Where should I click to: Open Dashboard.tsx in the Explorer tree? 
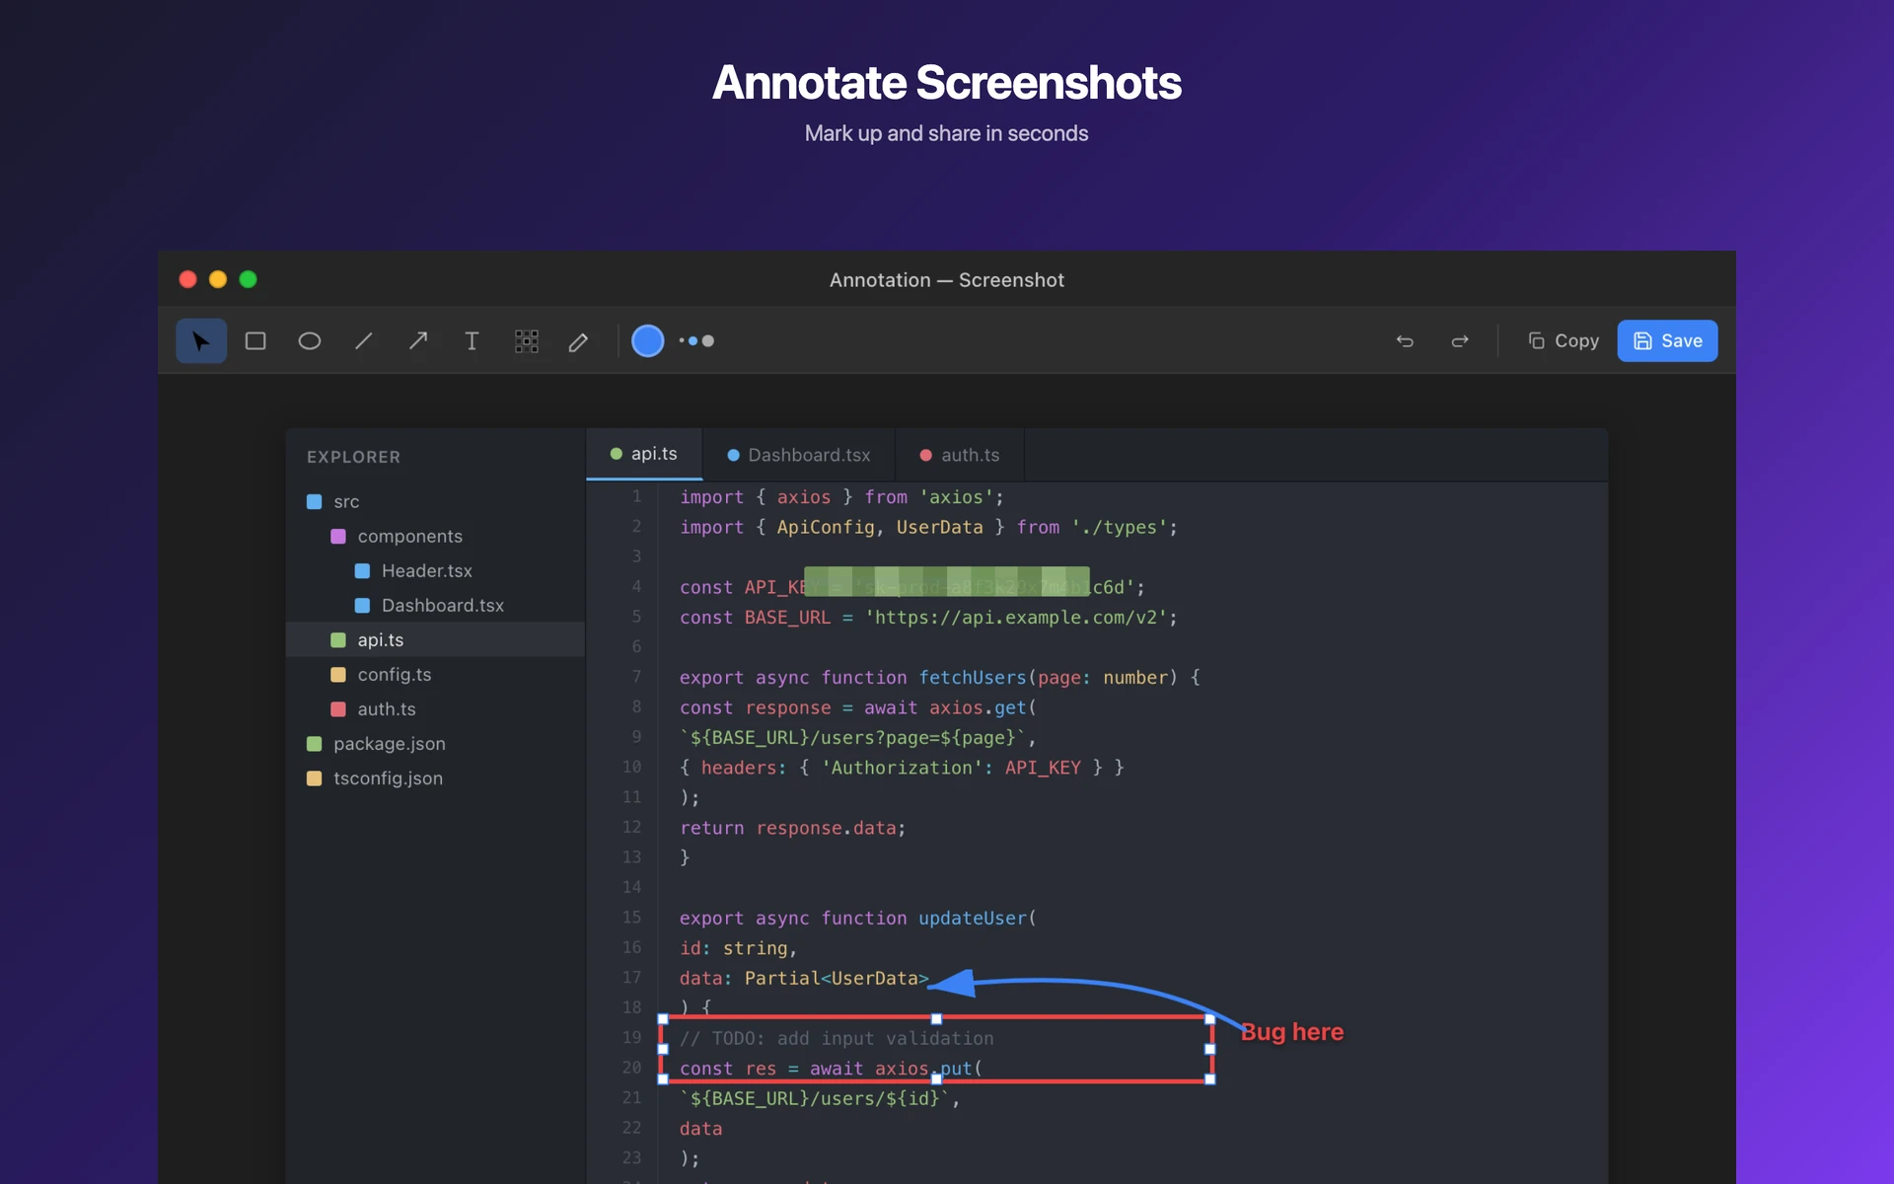pyautogui.click(x=435, y=605)
